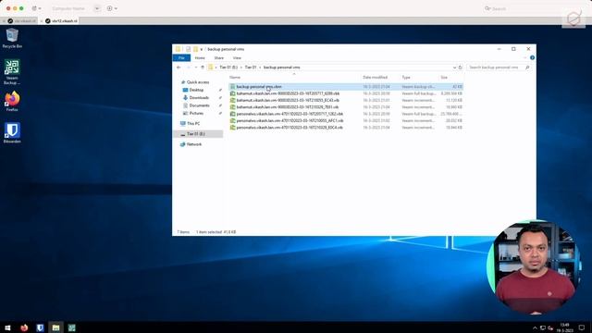
Task: Expand the Explorer ribbon chevron
Action: tap(524, 57)
